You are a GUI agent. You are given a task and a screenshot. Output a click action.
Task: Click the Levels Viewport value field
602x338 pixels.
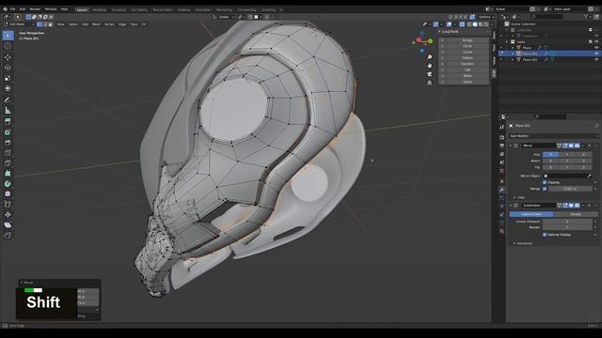(567, 222)
